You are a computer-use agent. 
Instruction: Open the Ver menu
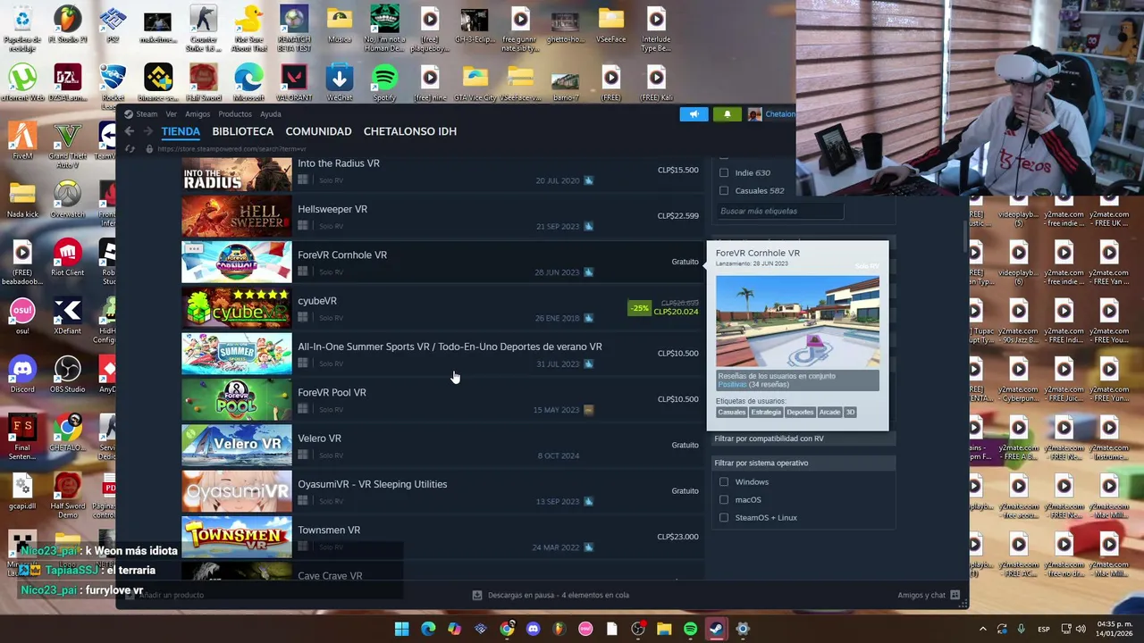click(171, 114)
